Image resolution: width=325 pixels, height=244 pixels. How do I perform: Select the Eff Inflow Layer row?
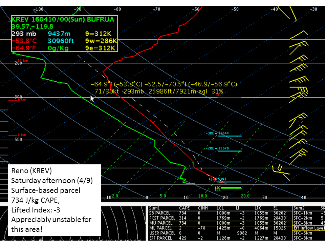[x=309, y=228]
